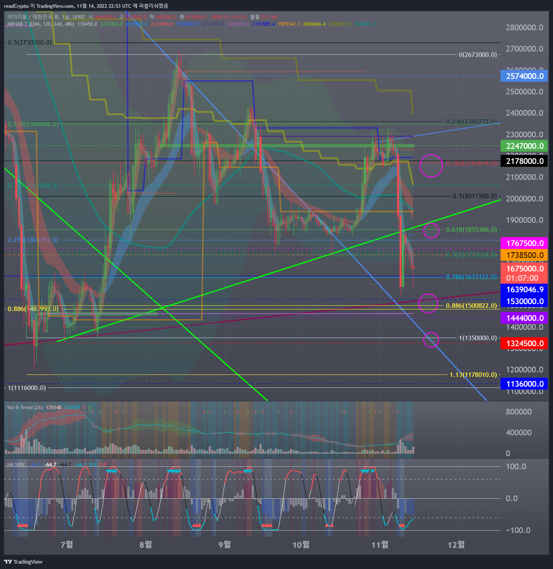
Task: Click the blue 1530000.0 price label
Action: pyautogui.click(x=524, y=301)
